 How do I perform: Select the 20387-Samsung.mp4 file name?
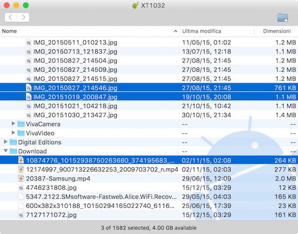pyautogui.click(x=58, y=178)
